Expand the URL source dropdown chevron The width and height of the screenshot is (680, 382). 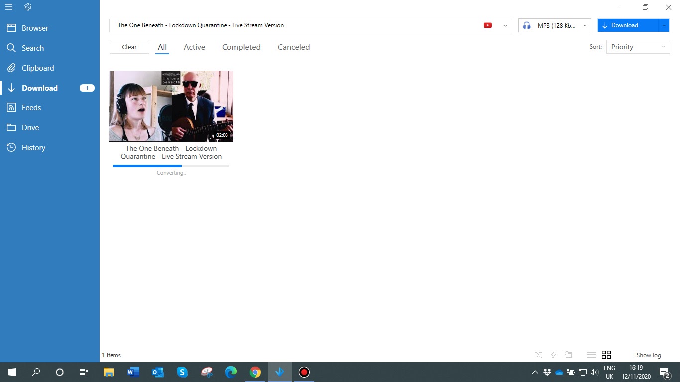[x=505, y=25]
